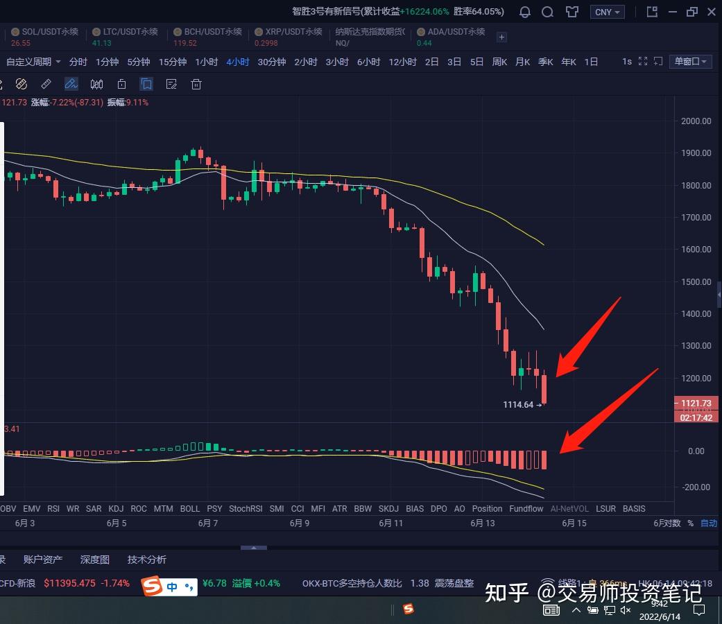
Task: Select the LSUR indicator
Action: (x=605, y=509)
